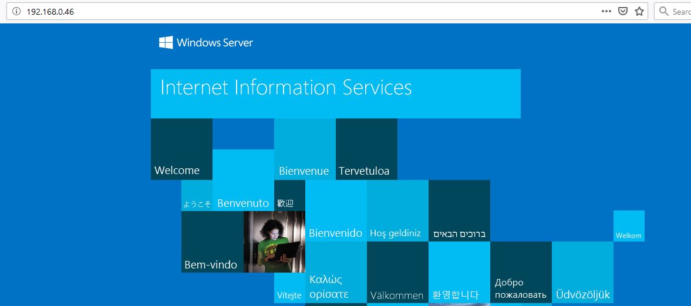Click the Üdvözöljük tile
The image size is (691, 306).
coord(582,273)
